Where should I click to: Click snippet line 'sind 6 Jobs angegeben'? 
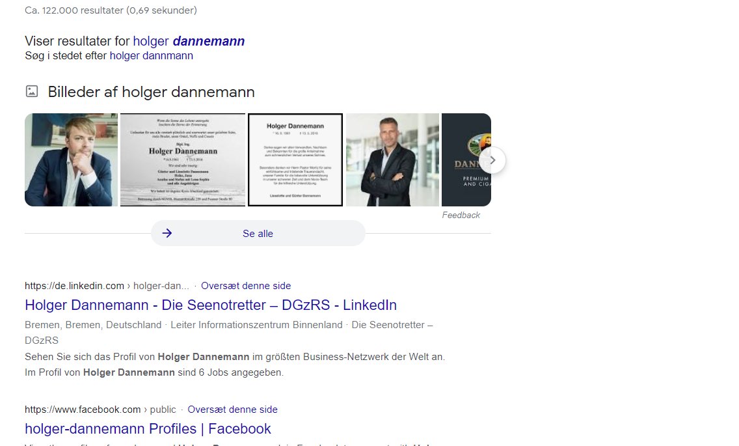[230, 372]
